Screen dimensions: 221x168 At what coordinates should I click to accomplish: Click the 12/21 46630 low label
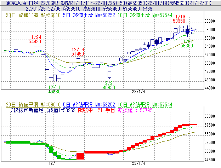[109, 85]
